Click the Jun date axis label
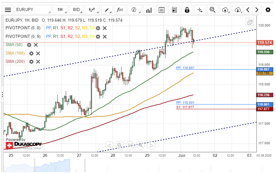276x173 pixels. 182,155
